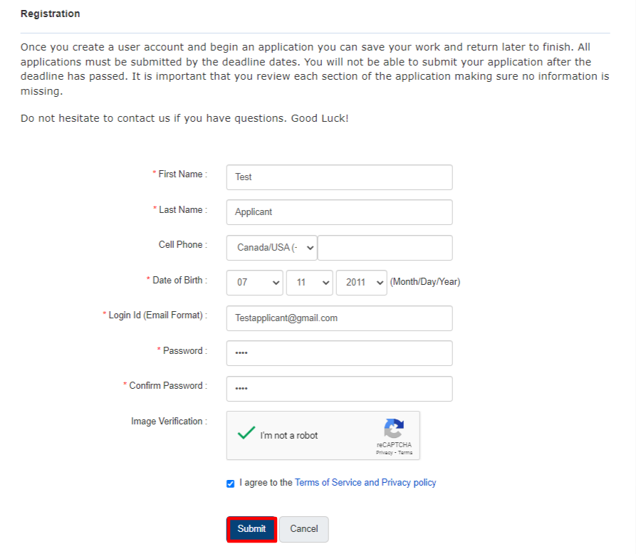Click the Last Name field containing Applicant

click(x=339, y=211)
